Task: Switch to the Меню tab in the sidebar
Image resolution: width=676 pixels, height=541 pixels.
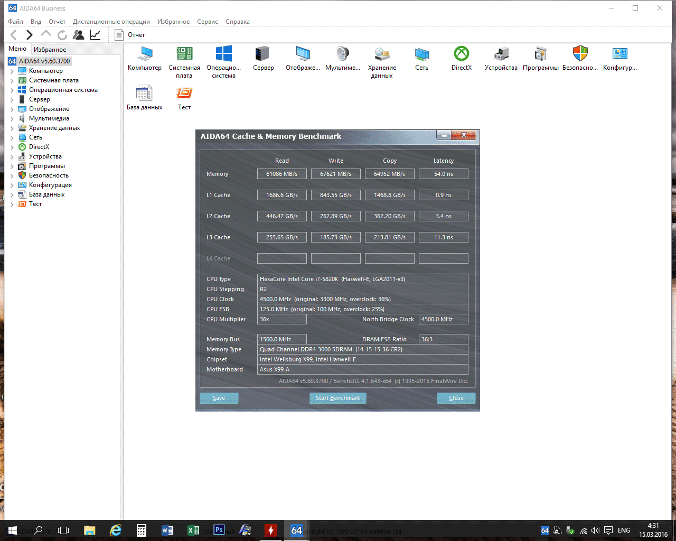Action: point(17,49)
